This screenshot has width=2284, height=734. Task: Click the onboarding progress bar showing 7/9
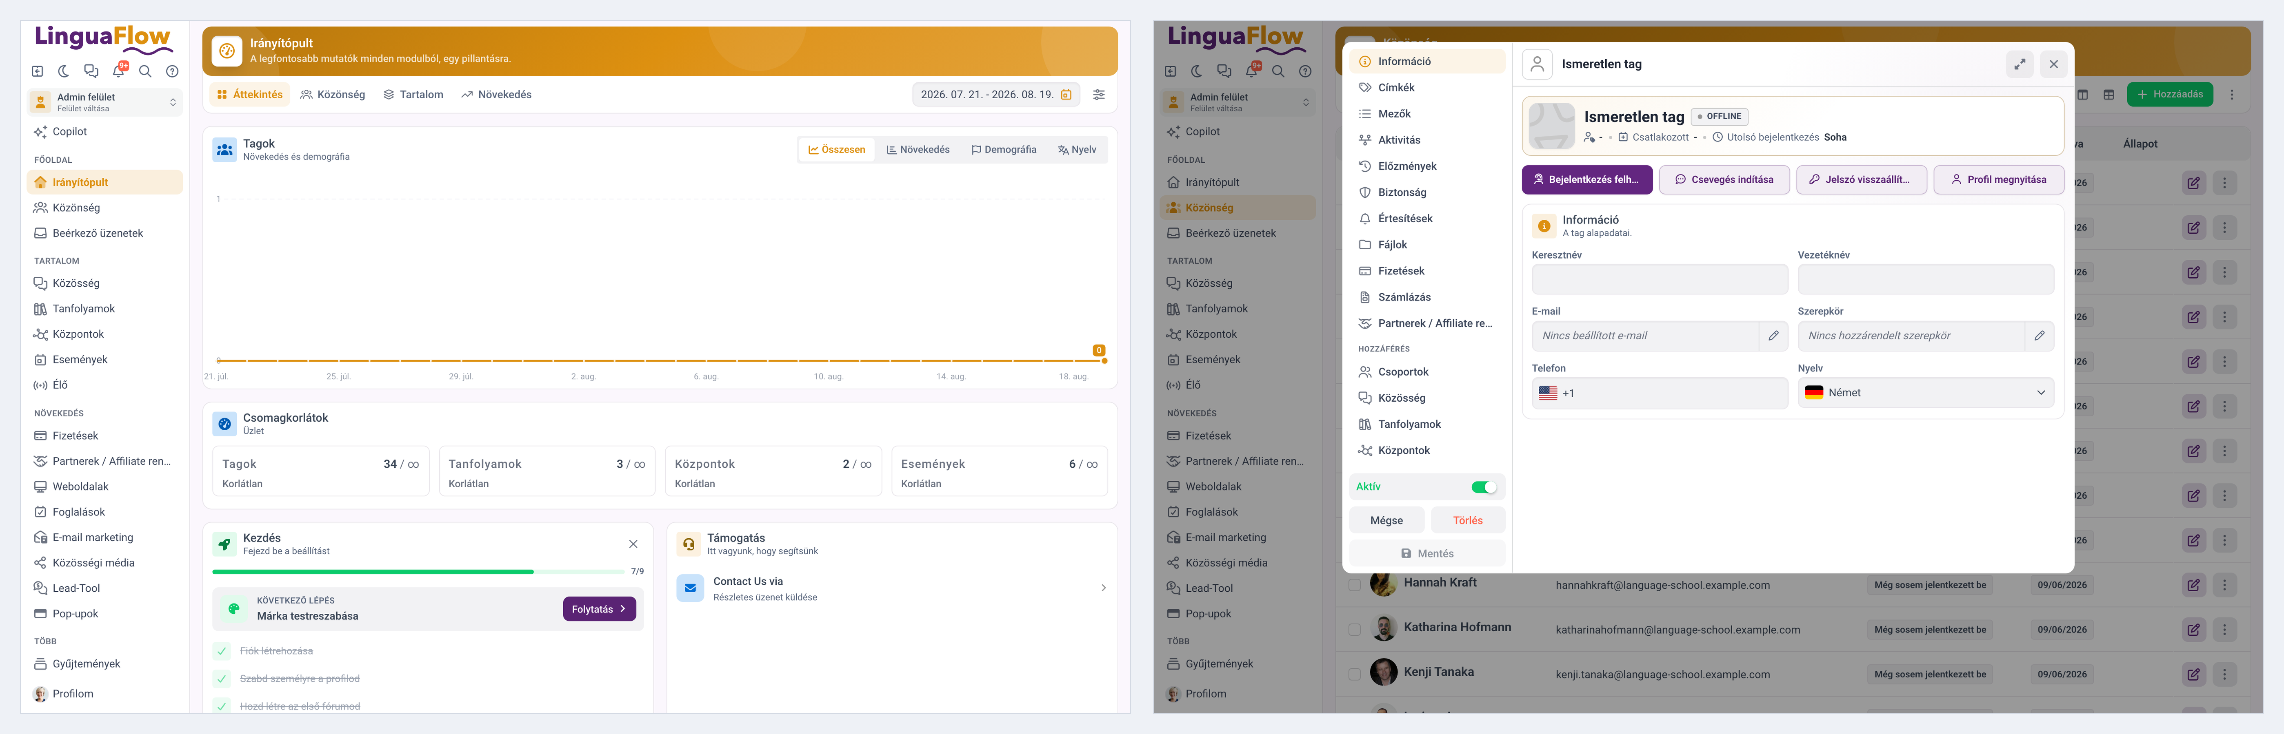click(418, 572)
